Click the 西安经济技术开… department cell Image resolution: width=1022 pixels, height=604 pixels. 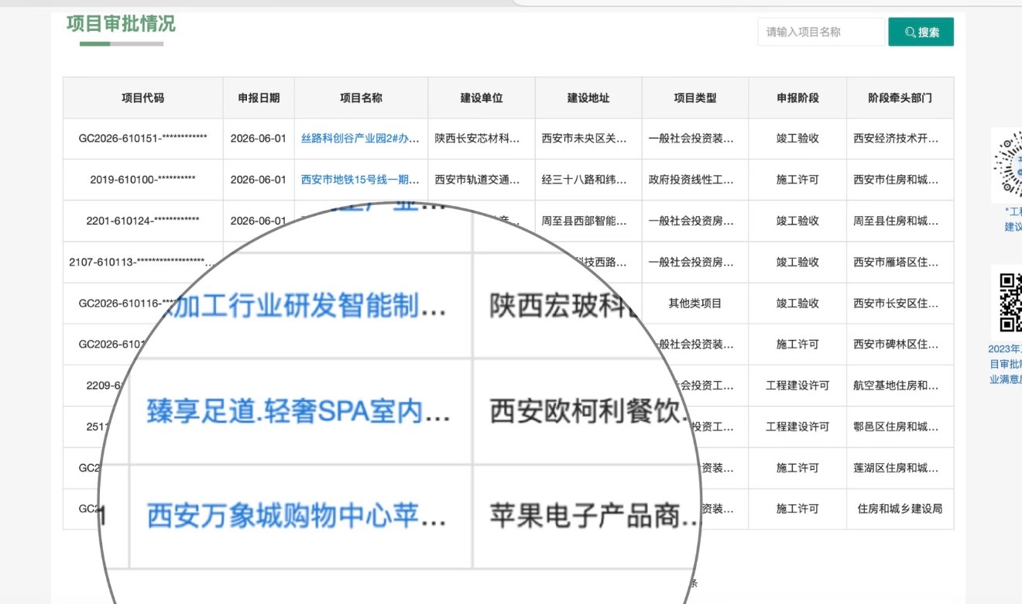[x=897, y=139]
